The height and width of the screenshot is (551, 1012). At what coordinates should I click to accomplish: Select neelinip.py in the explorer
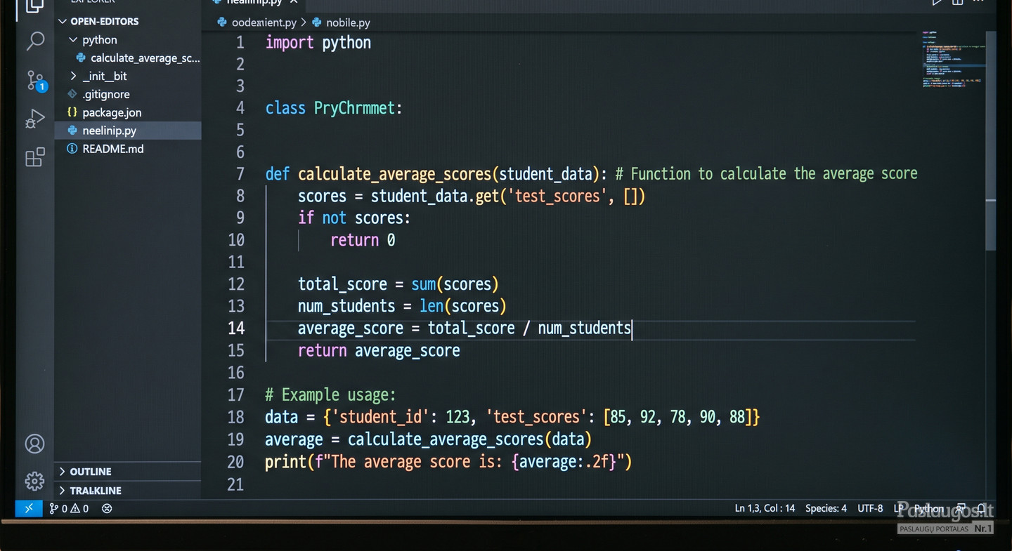click(x=128, y=131)
